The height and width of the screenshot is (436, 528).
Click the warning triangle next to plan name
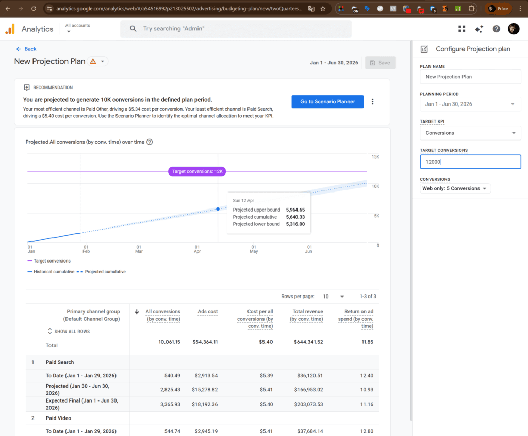click(x=93, y=62)
